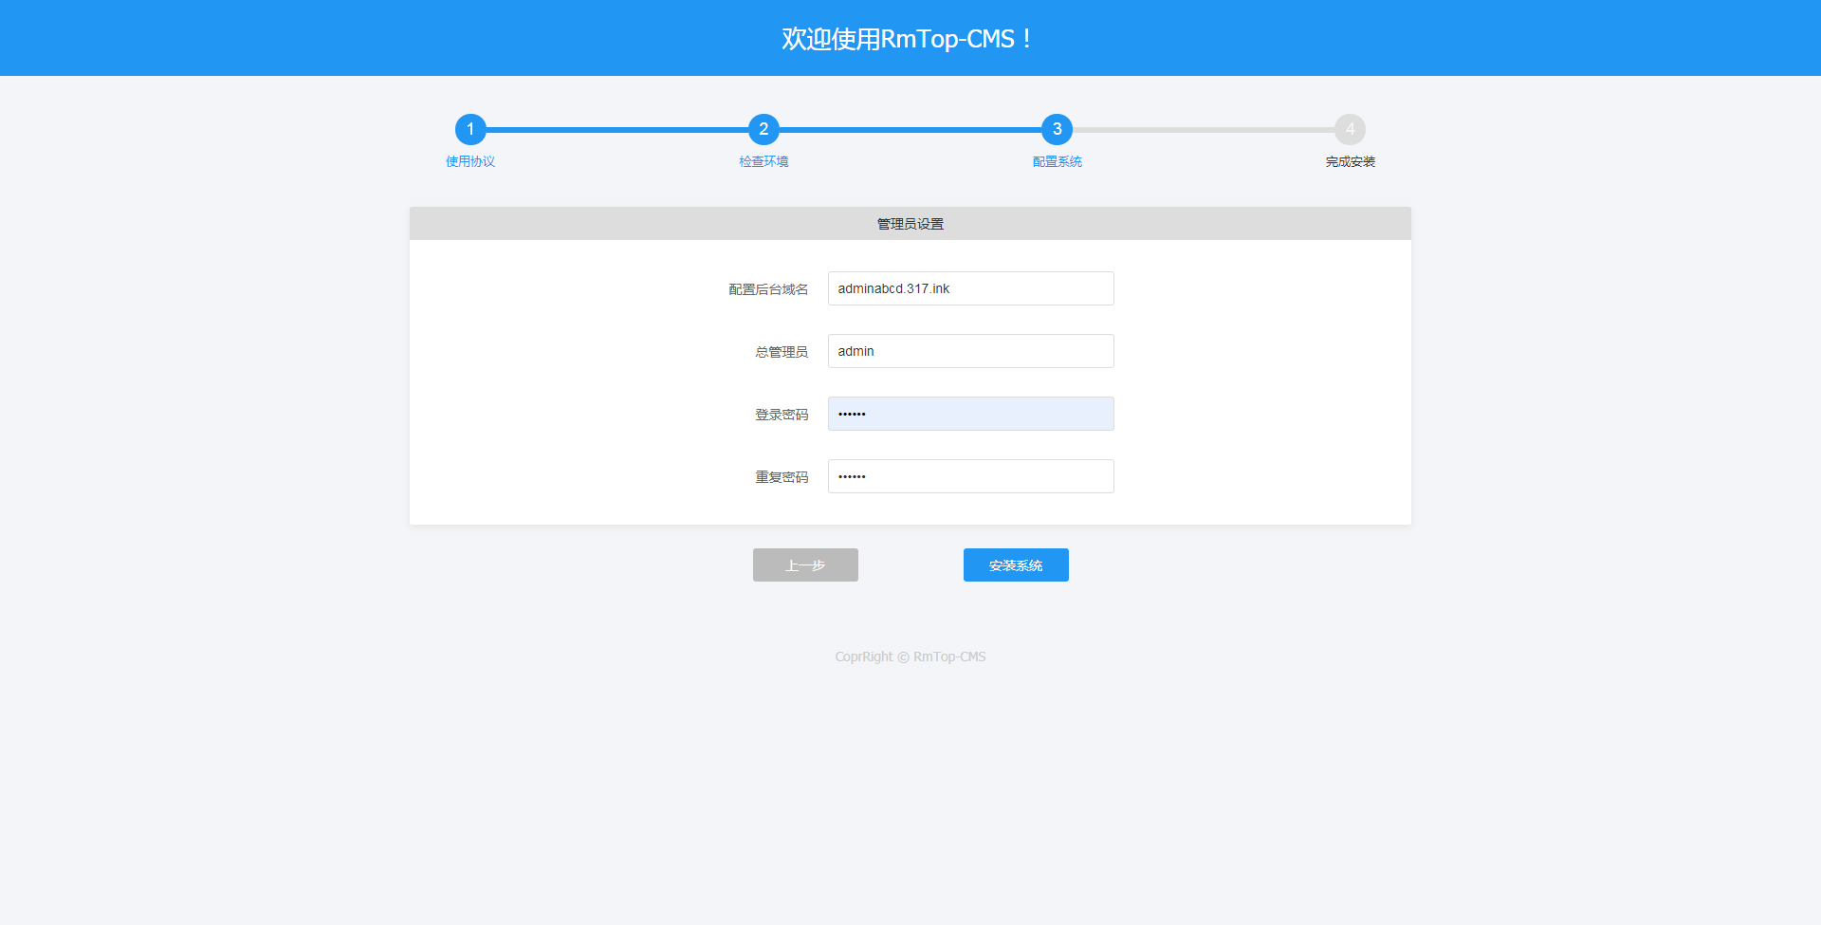The image size is (1821, 925).
Task: Click the 登录密码 field label
Action: [782, 415]
